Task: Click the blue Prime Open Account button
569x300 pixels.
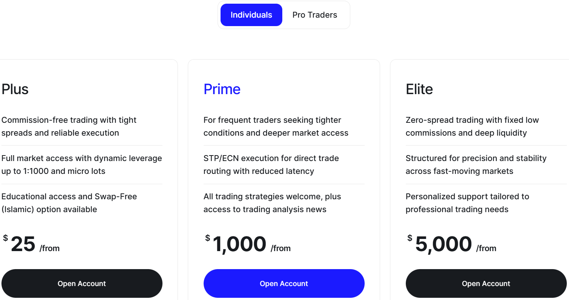Action: [x=284, y=283]
